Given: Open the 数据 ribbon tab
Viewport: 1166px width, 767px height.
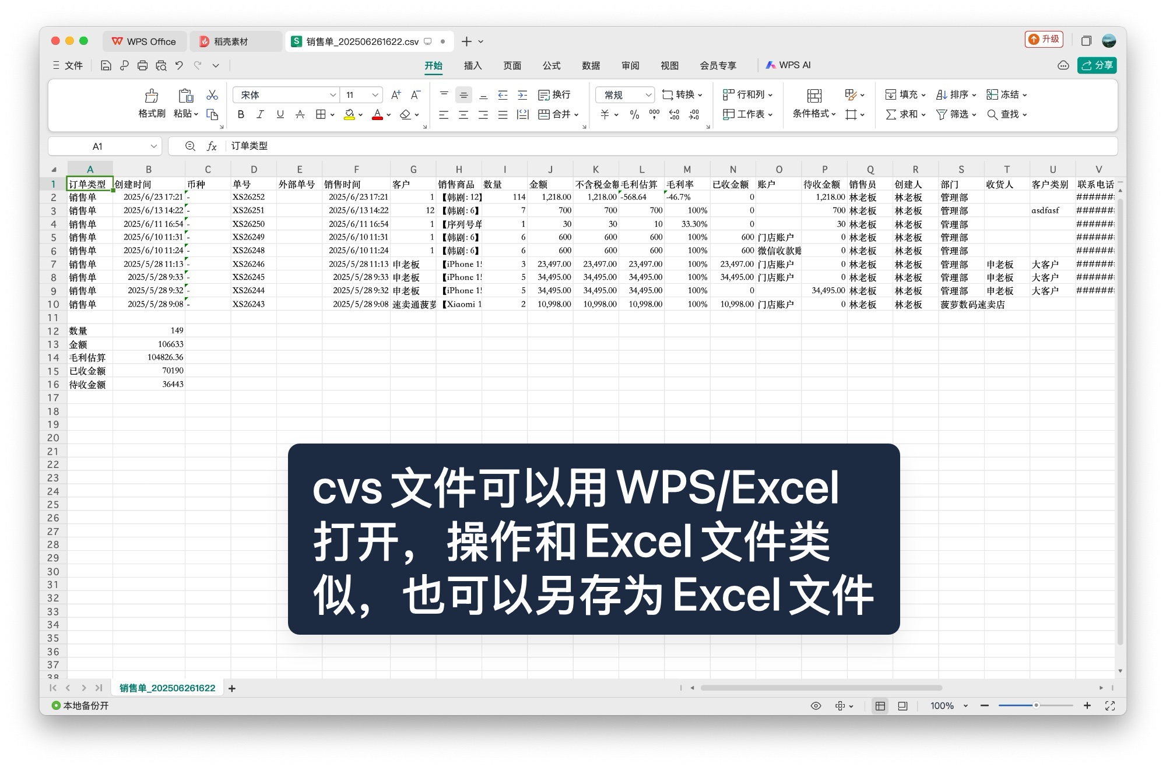Looking at the screenshot, I should 591,65.
